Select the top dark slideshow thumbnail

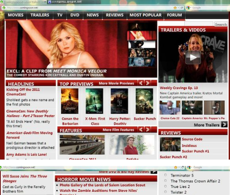point(142,27)
